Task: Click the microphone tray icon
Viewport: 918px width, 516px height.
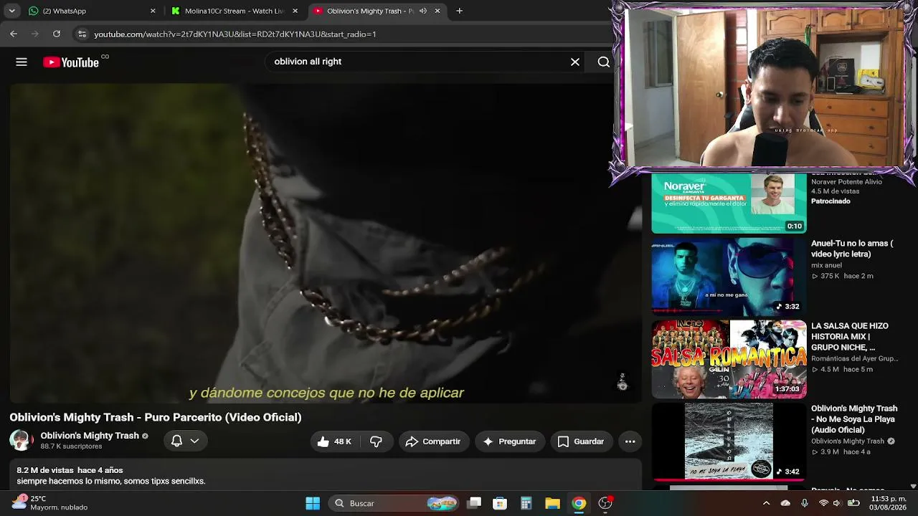Action: point(805,503)
